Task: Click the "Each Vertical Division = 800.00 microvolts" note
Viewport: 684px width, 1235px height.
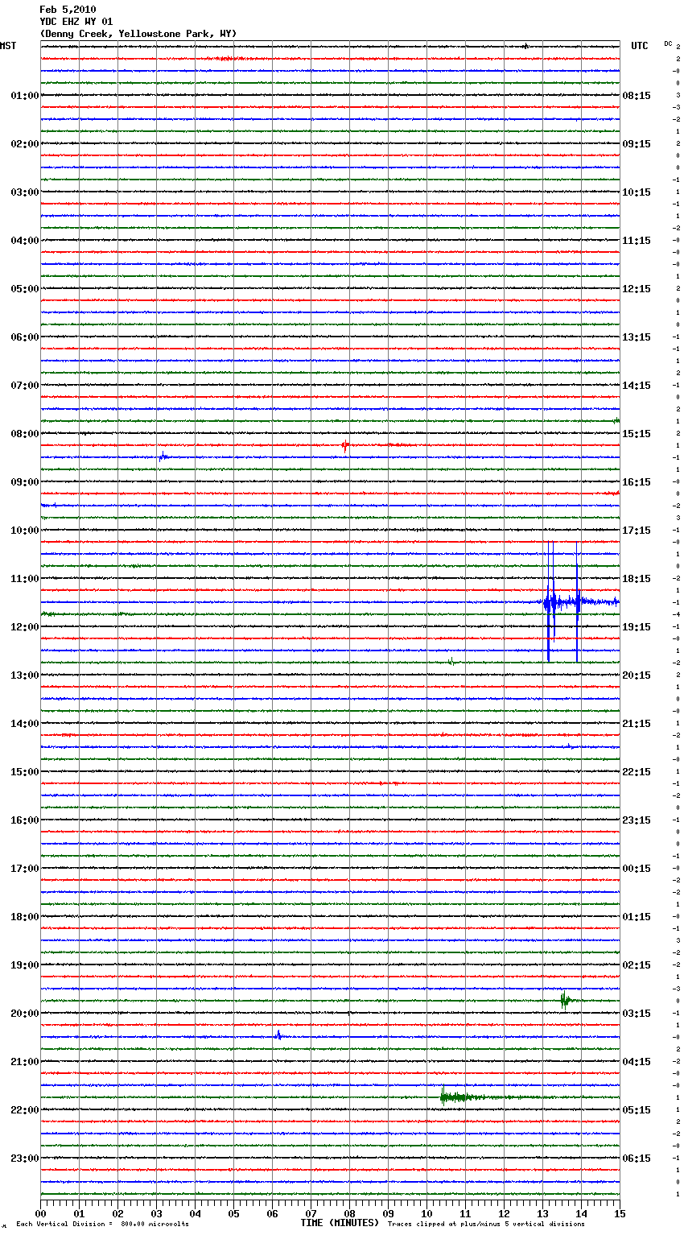Action: pyautogui.click(x=102, y=1224)
